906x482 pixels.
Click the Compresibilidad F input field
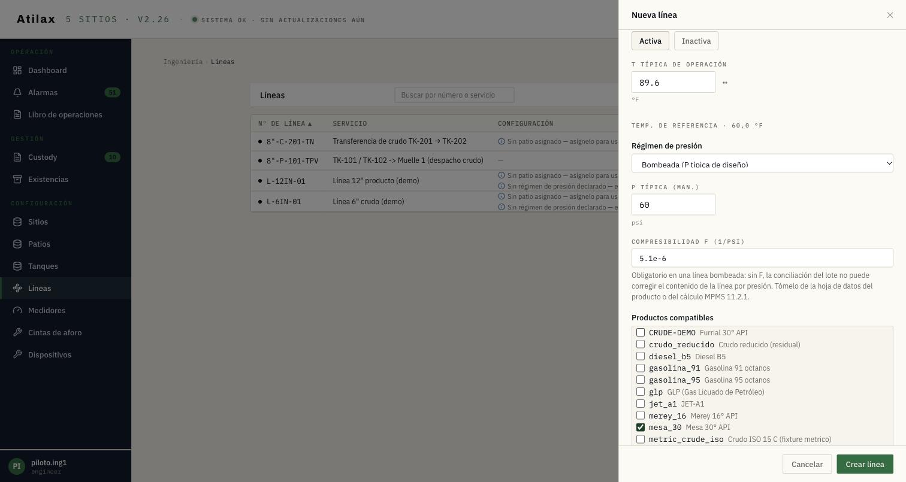click(762, 258)
